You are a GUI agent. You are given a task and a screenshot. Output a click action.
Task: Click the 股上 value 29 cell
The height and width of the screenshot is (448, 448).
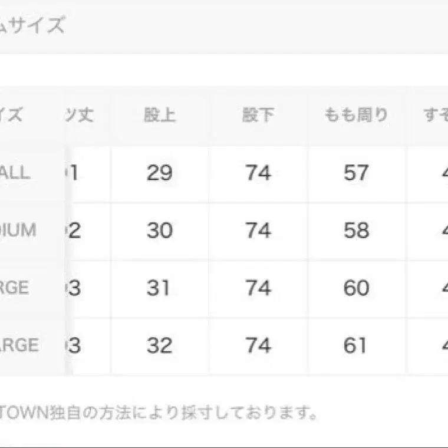click(x=159, y=173)
